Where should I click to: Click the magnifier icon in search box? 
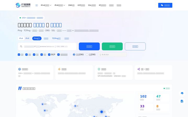coord(21,47)
